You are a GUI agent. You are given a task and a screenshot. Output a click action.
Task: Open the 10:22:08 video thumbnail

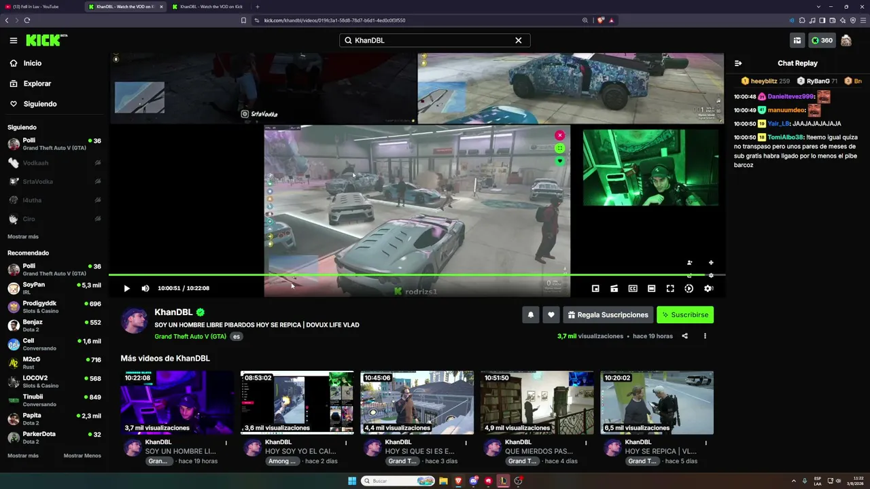click(177, 403)
